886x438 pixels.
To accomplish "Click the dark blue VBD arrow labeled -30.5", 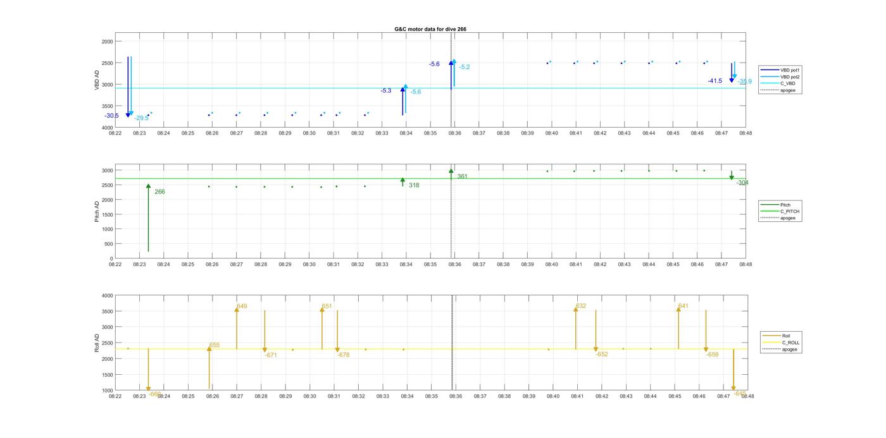I will pos(128,87).
